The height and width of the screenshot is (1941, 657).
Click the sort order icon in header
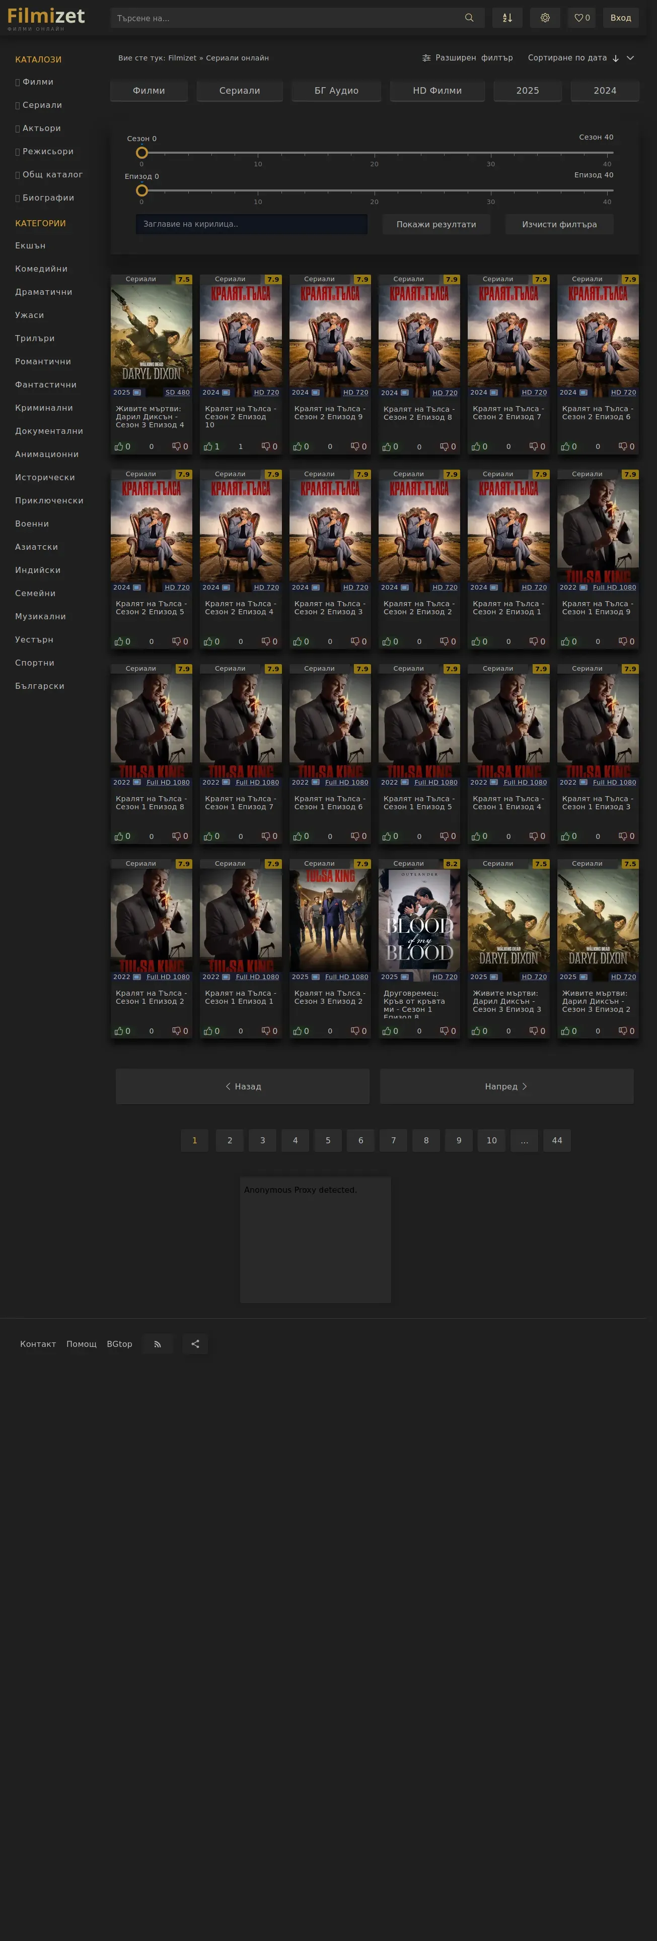[507, 18]
